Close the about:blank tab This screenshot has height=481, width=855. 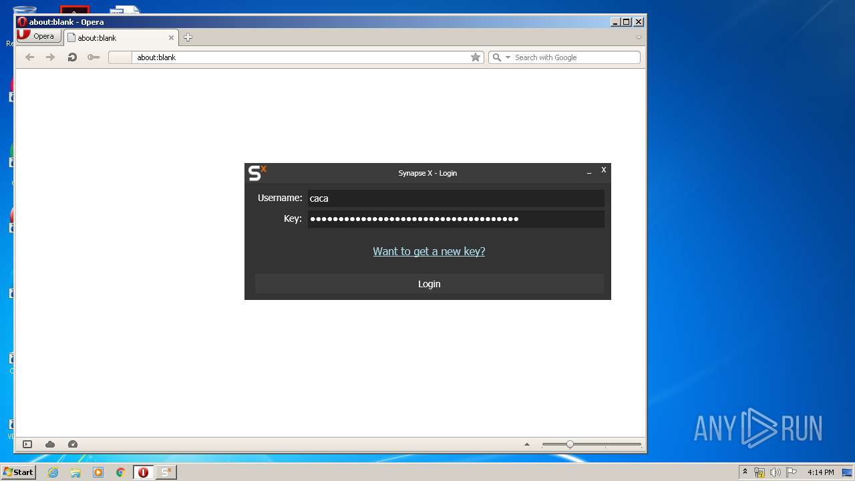[171, 38]
